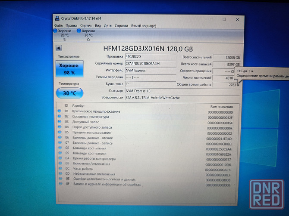Select the Критическое предупреждение attribute row

pos(145,111)
